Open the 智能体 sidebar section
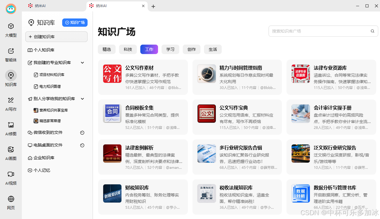The height and width of the screenshot is (219, 380). click(x=11, y=55)
